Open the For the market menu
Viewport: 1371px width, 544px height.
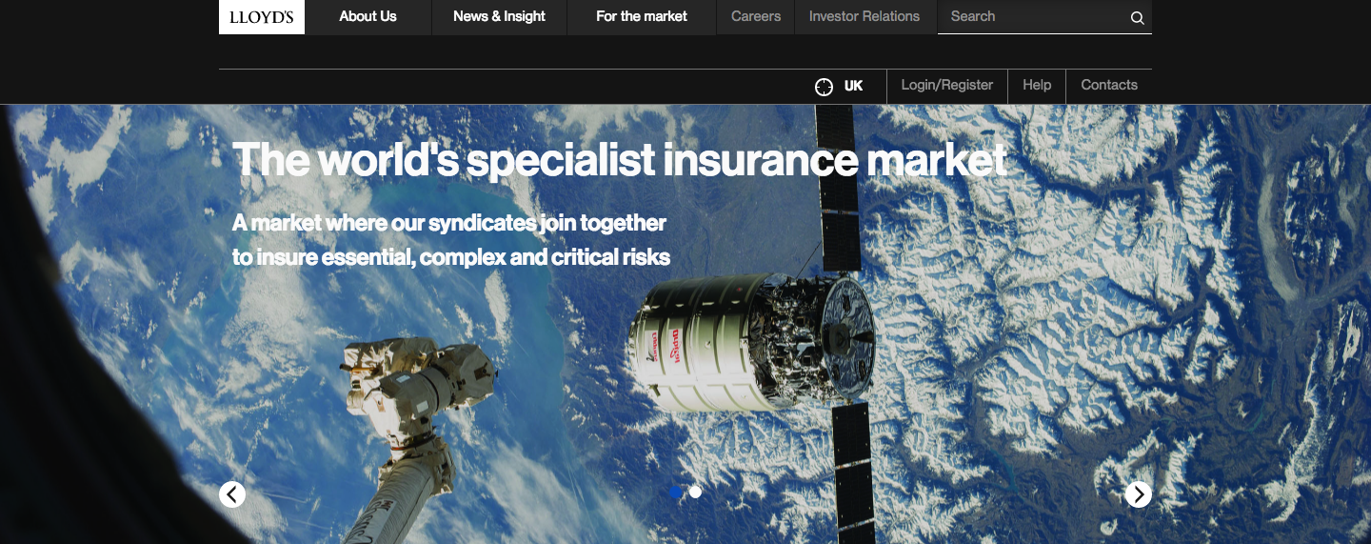[642, 16]
